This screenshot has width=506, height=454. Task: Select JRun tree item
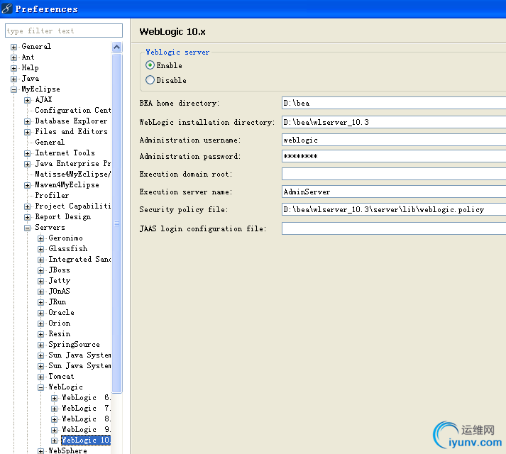[x=57, y=302]
